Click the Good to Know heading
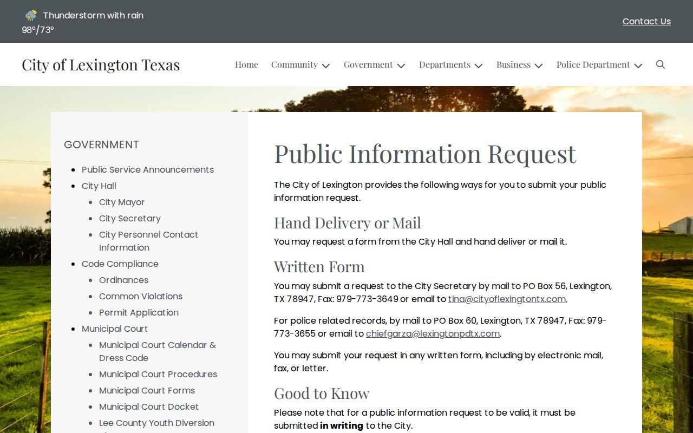The width and height of the screenshot is (693, 433). [322, 393]
